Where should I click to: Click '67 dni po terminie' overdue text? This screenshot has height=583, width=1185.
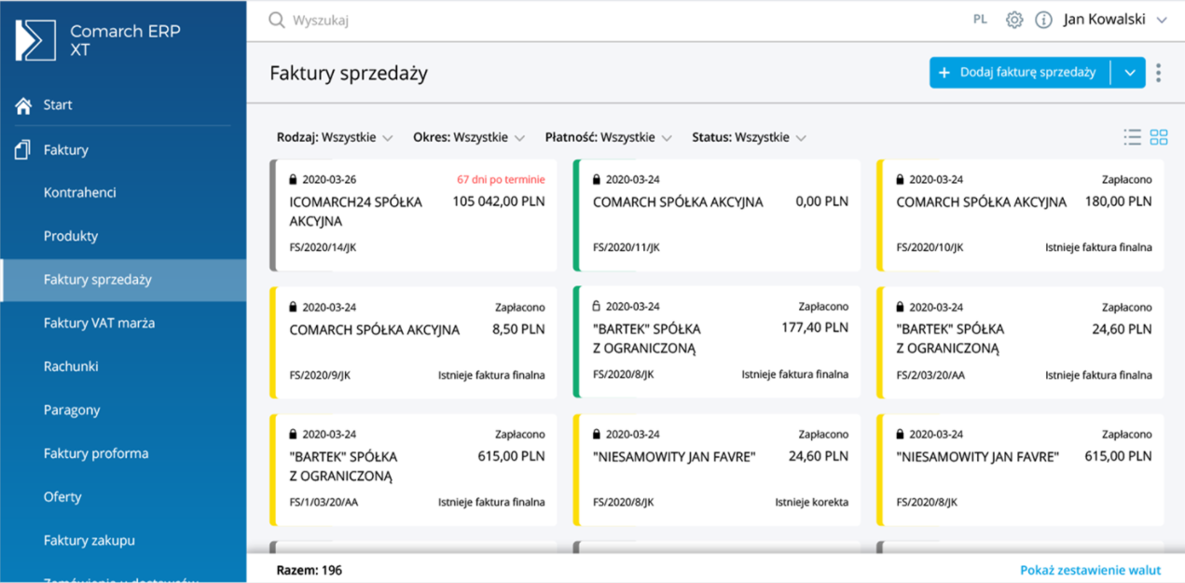(501, 179)
